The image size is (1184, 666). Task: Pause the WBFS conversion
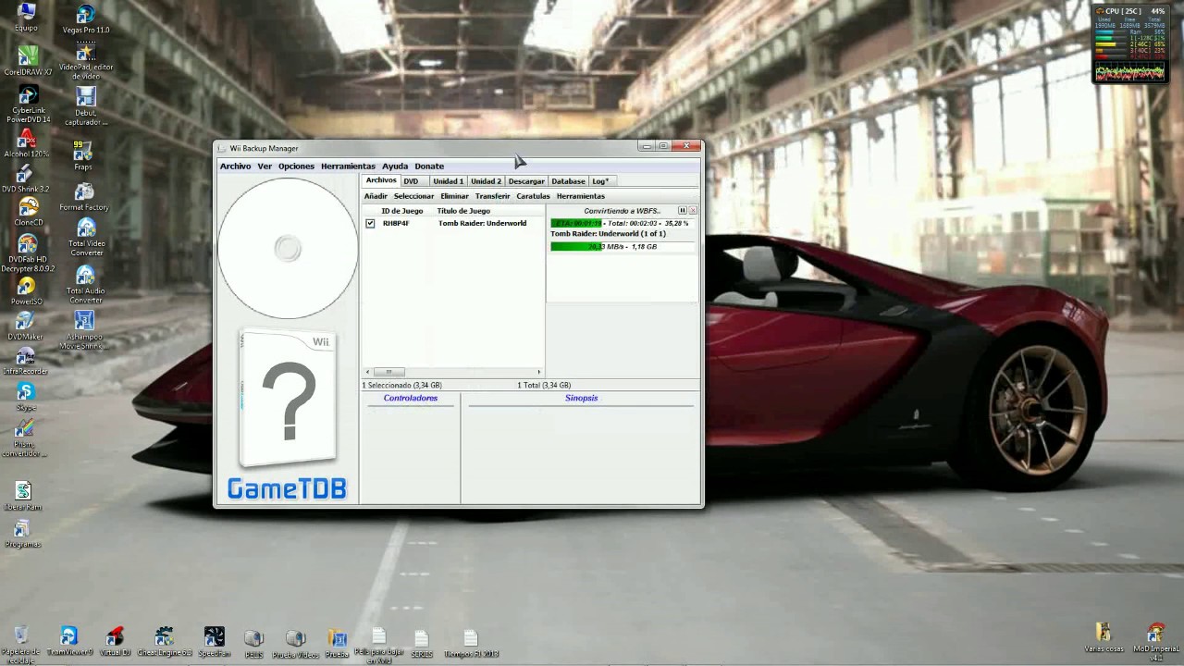tap(683, 211)
